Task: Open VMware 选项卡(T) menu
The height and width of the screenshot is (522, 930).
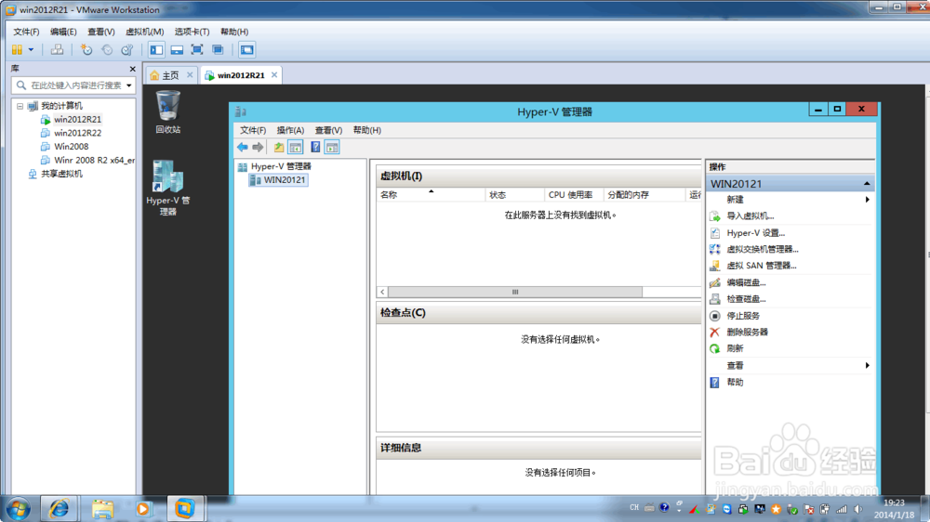Action: pos(192,32)
